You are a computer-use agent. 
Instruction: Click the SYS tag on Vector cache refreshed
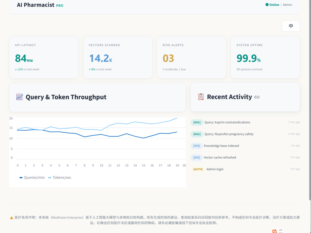[197, 158]
